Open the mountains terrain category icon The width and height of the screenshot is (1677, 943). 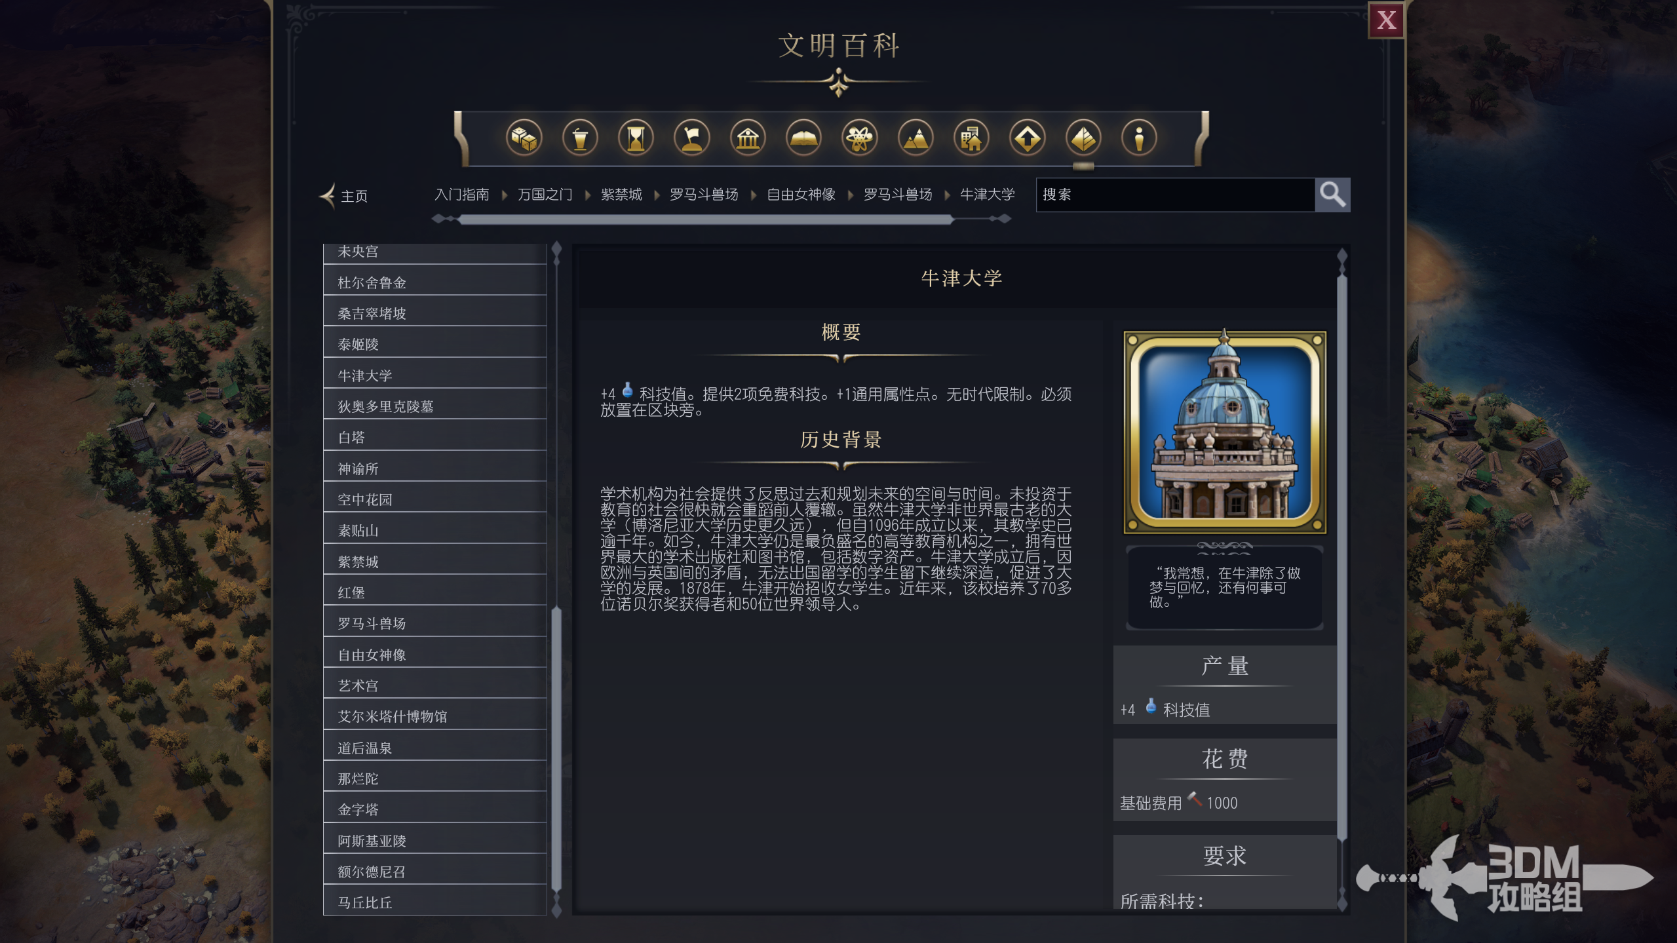916,138
